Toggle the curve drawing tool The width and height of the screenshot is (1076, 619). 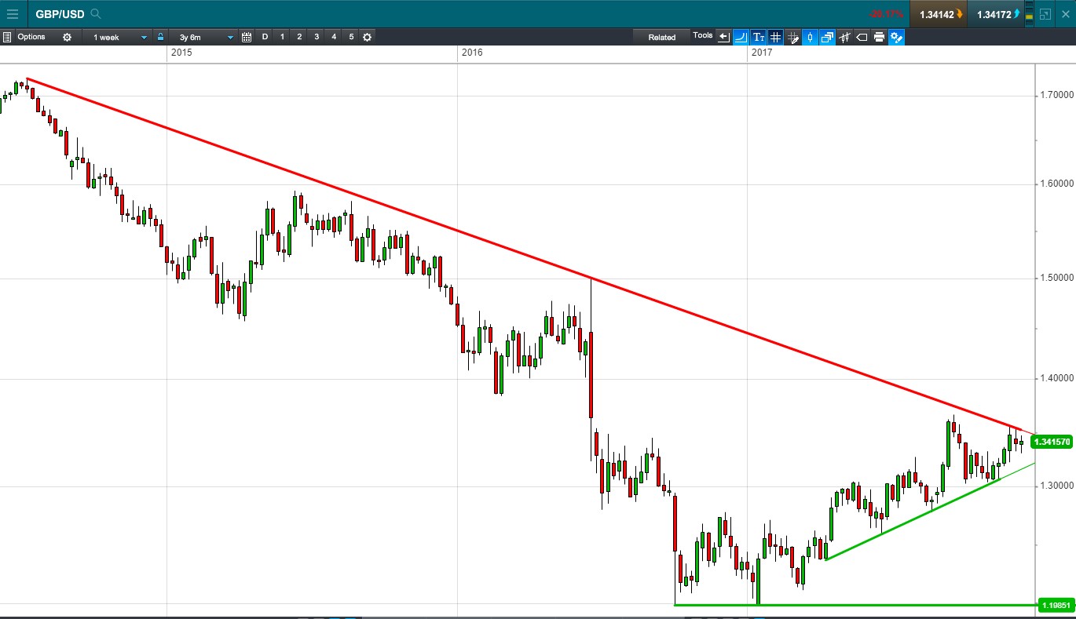coord(741,37)
